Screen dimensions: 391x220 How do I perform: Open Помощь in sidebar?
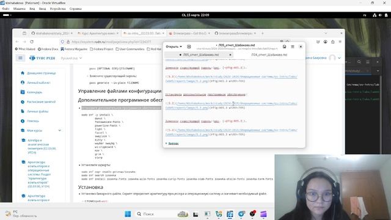[x=30, y=121]
